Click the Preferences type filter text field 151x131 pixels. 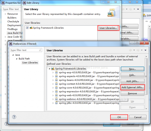coord(26,50)
